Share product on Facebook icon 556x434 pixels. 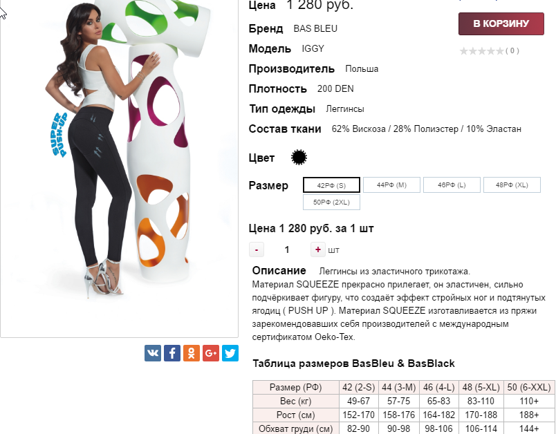[x=172, y=353]
